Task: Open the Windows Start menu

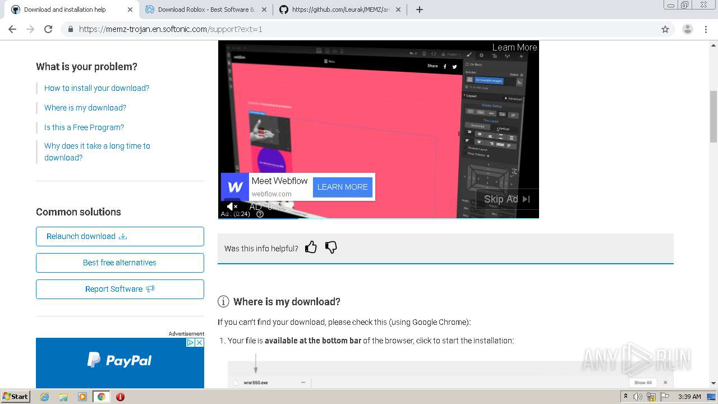Action: [15, 396]
